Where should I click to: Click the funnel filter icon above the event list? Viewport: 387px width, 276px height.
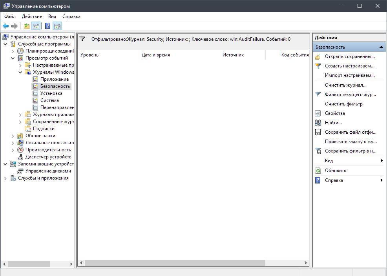(x=82, y=39)
